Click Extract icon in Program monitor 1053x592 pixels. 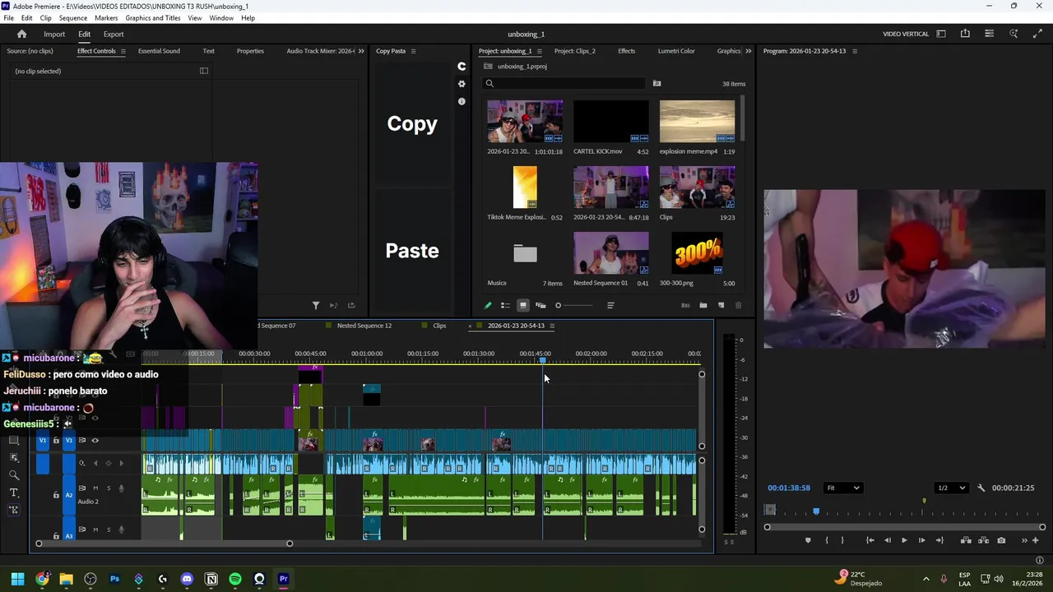983,540
